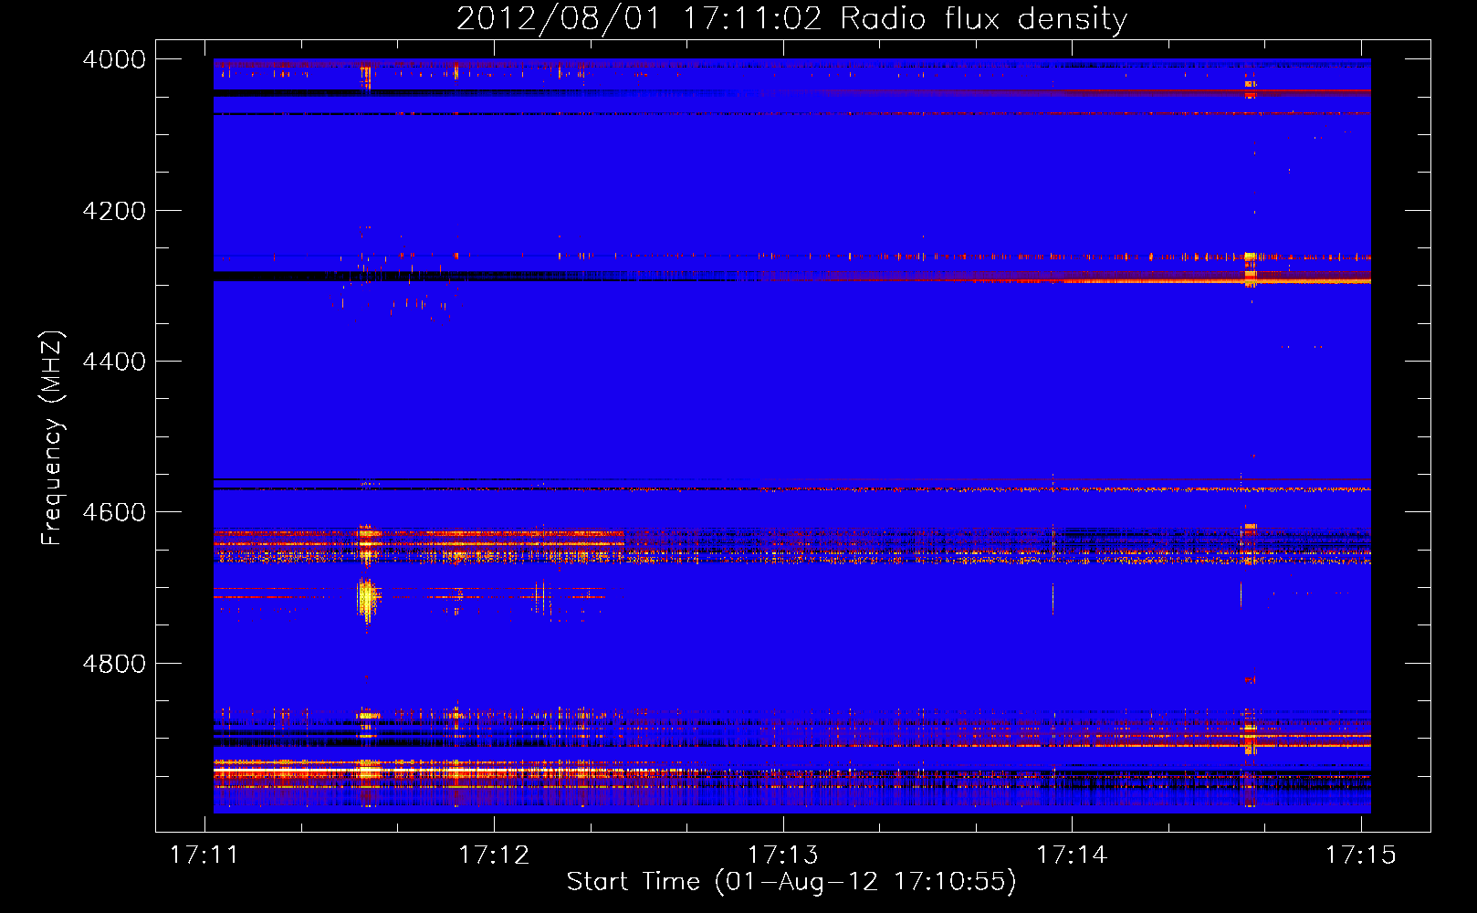Click the date '2012/08/01' in the title

tap(558, 18)
